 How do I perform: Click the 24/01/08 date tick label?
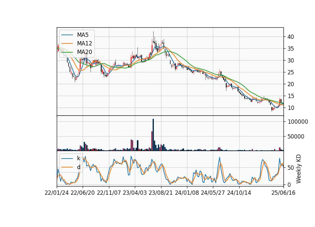pyautogui.click(x=187, y=193)
